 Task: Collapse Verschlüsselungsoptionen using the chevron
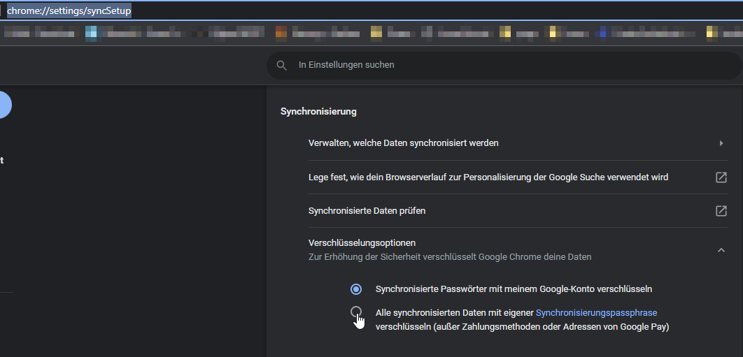[x=721, y=250]
